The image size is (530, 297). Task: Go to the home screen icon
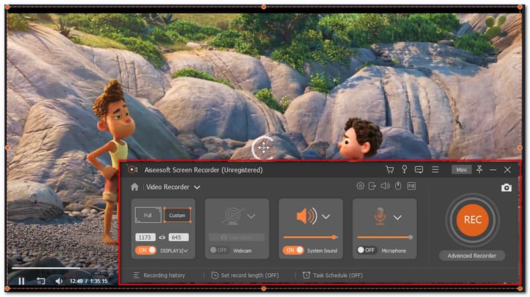coord(134,187)
